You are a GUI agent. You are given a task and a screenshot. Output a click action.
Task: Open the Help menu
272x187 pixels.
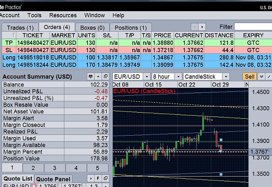coord(118,15)
